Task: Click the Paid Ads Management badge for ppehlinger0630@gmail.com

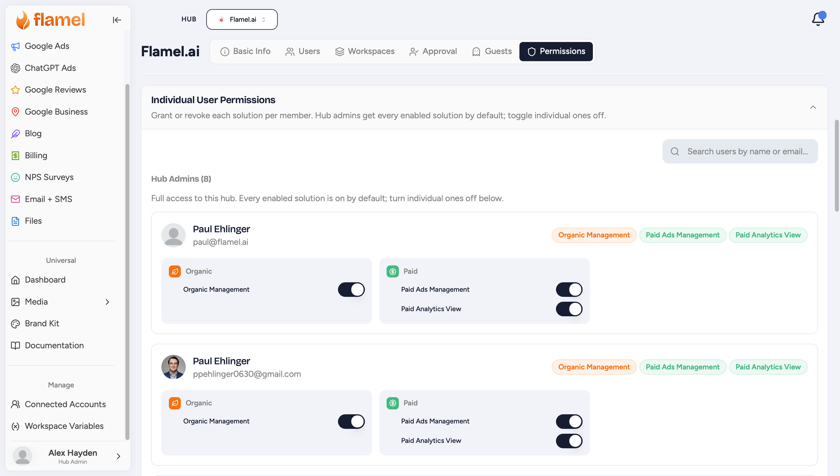Action: 683,367
